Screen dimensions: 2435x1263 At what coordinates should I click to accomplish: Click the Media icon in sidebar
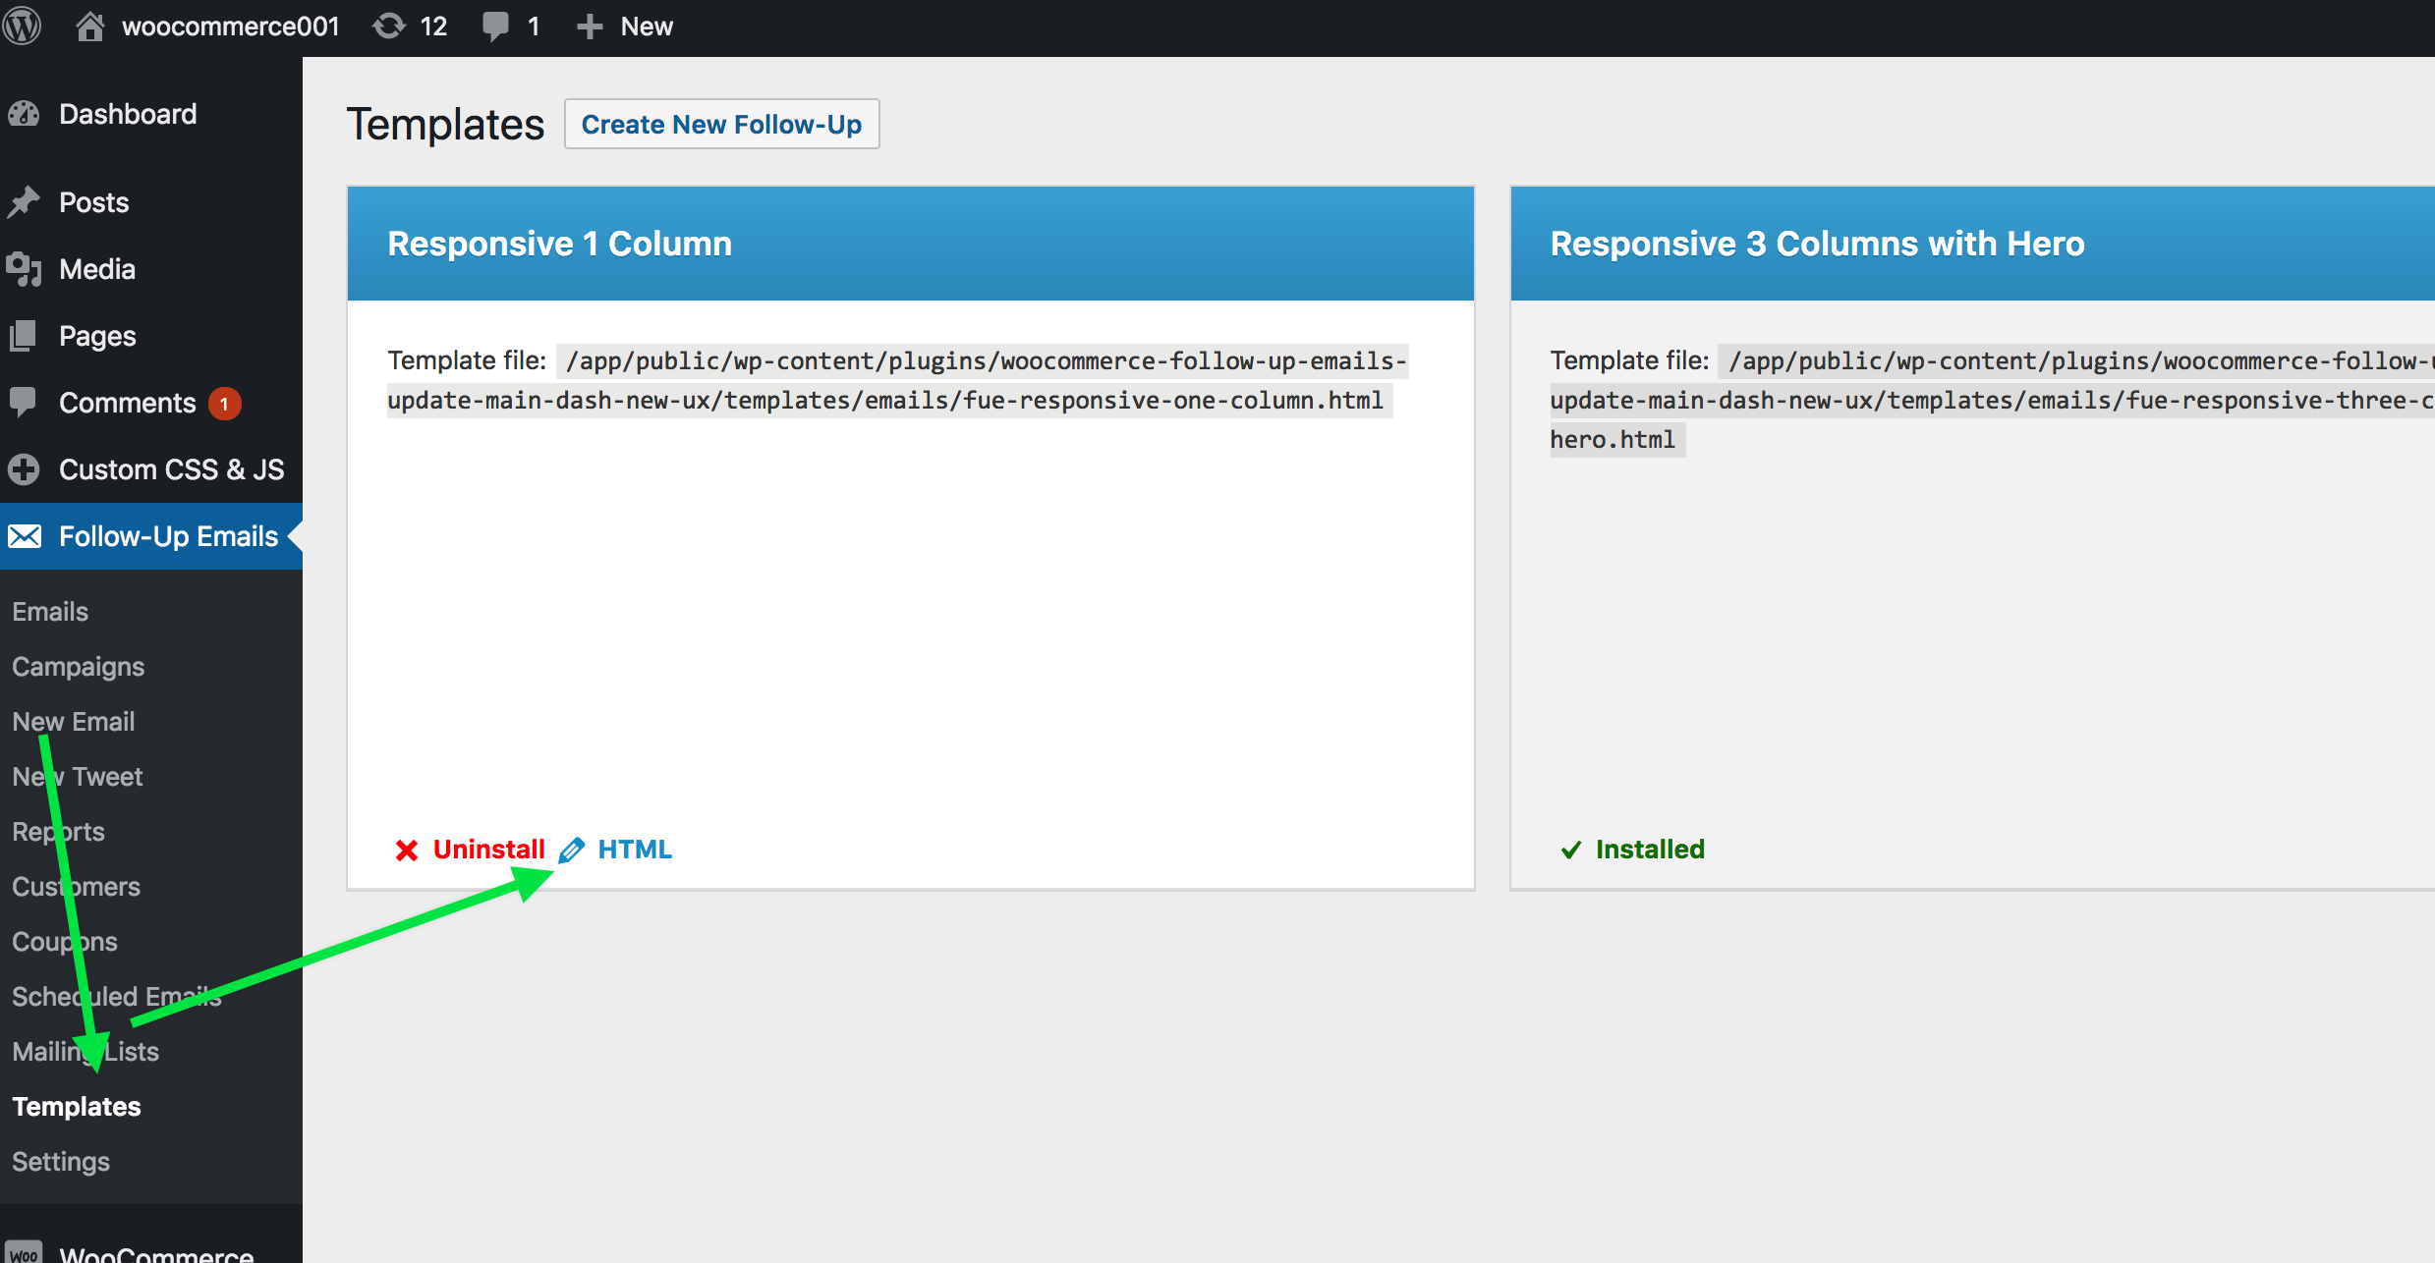pos(24,269)
